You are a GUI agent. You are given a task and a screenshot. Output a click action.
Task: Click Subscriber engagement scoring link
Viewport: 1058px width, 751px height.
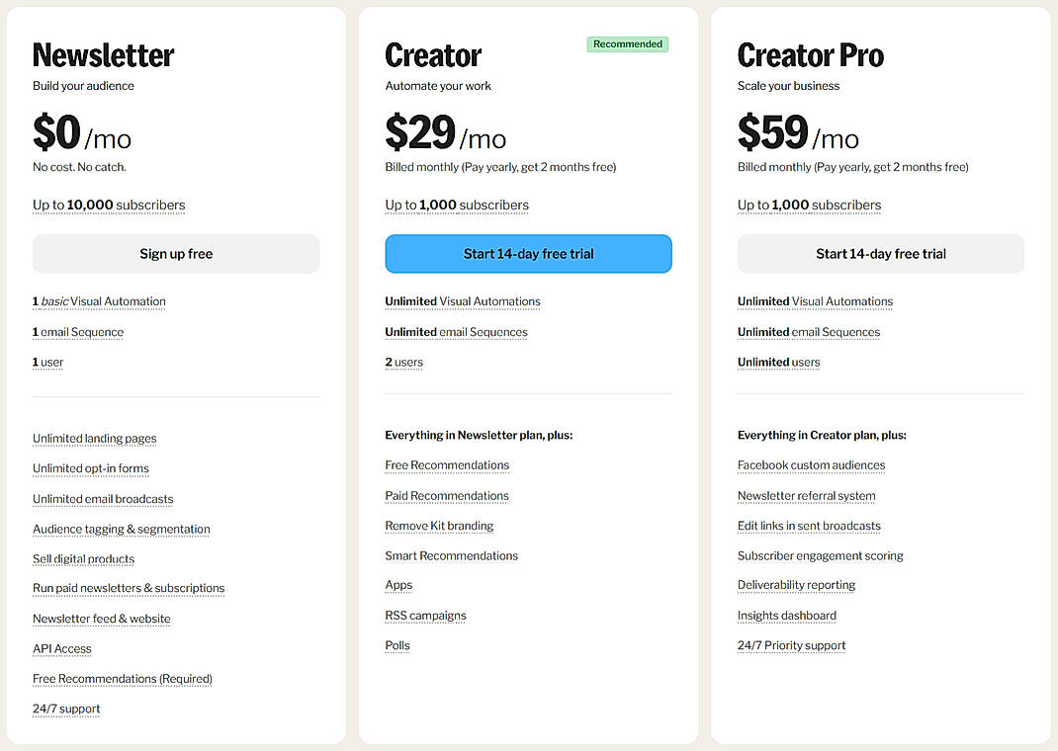[820, 555]
